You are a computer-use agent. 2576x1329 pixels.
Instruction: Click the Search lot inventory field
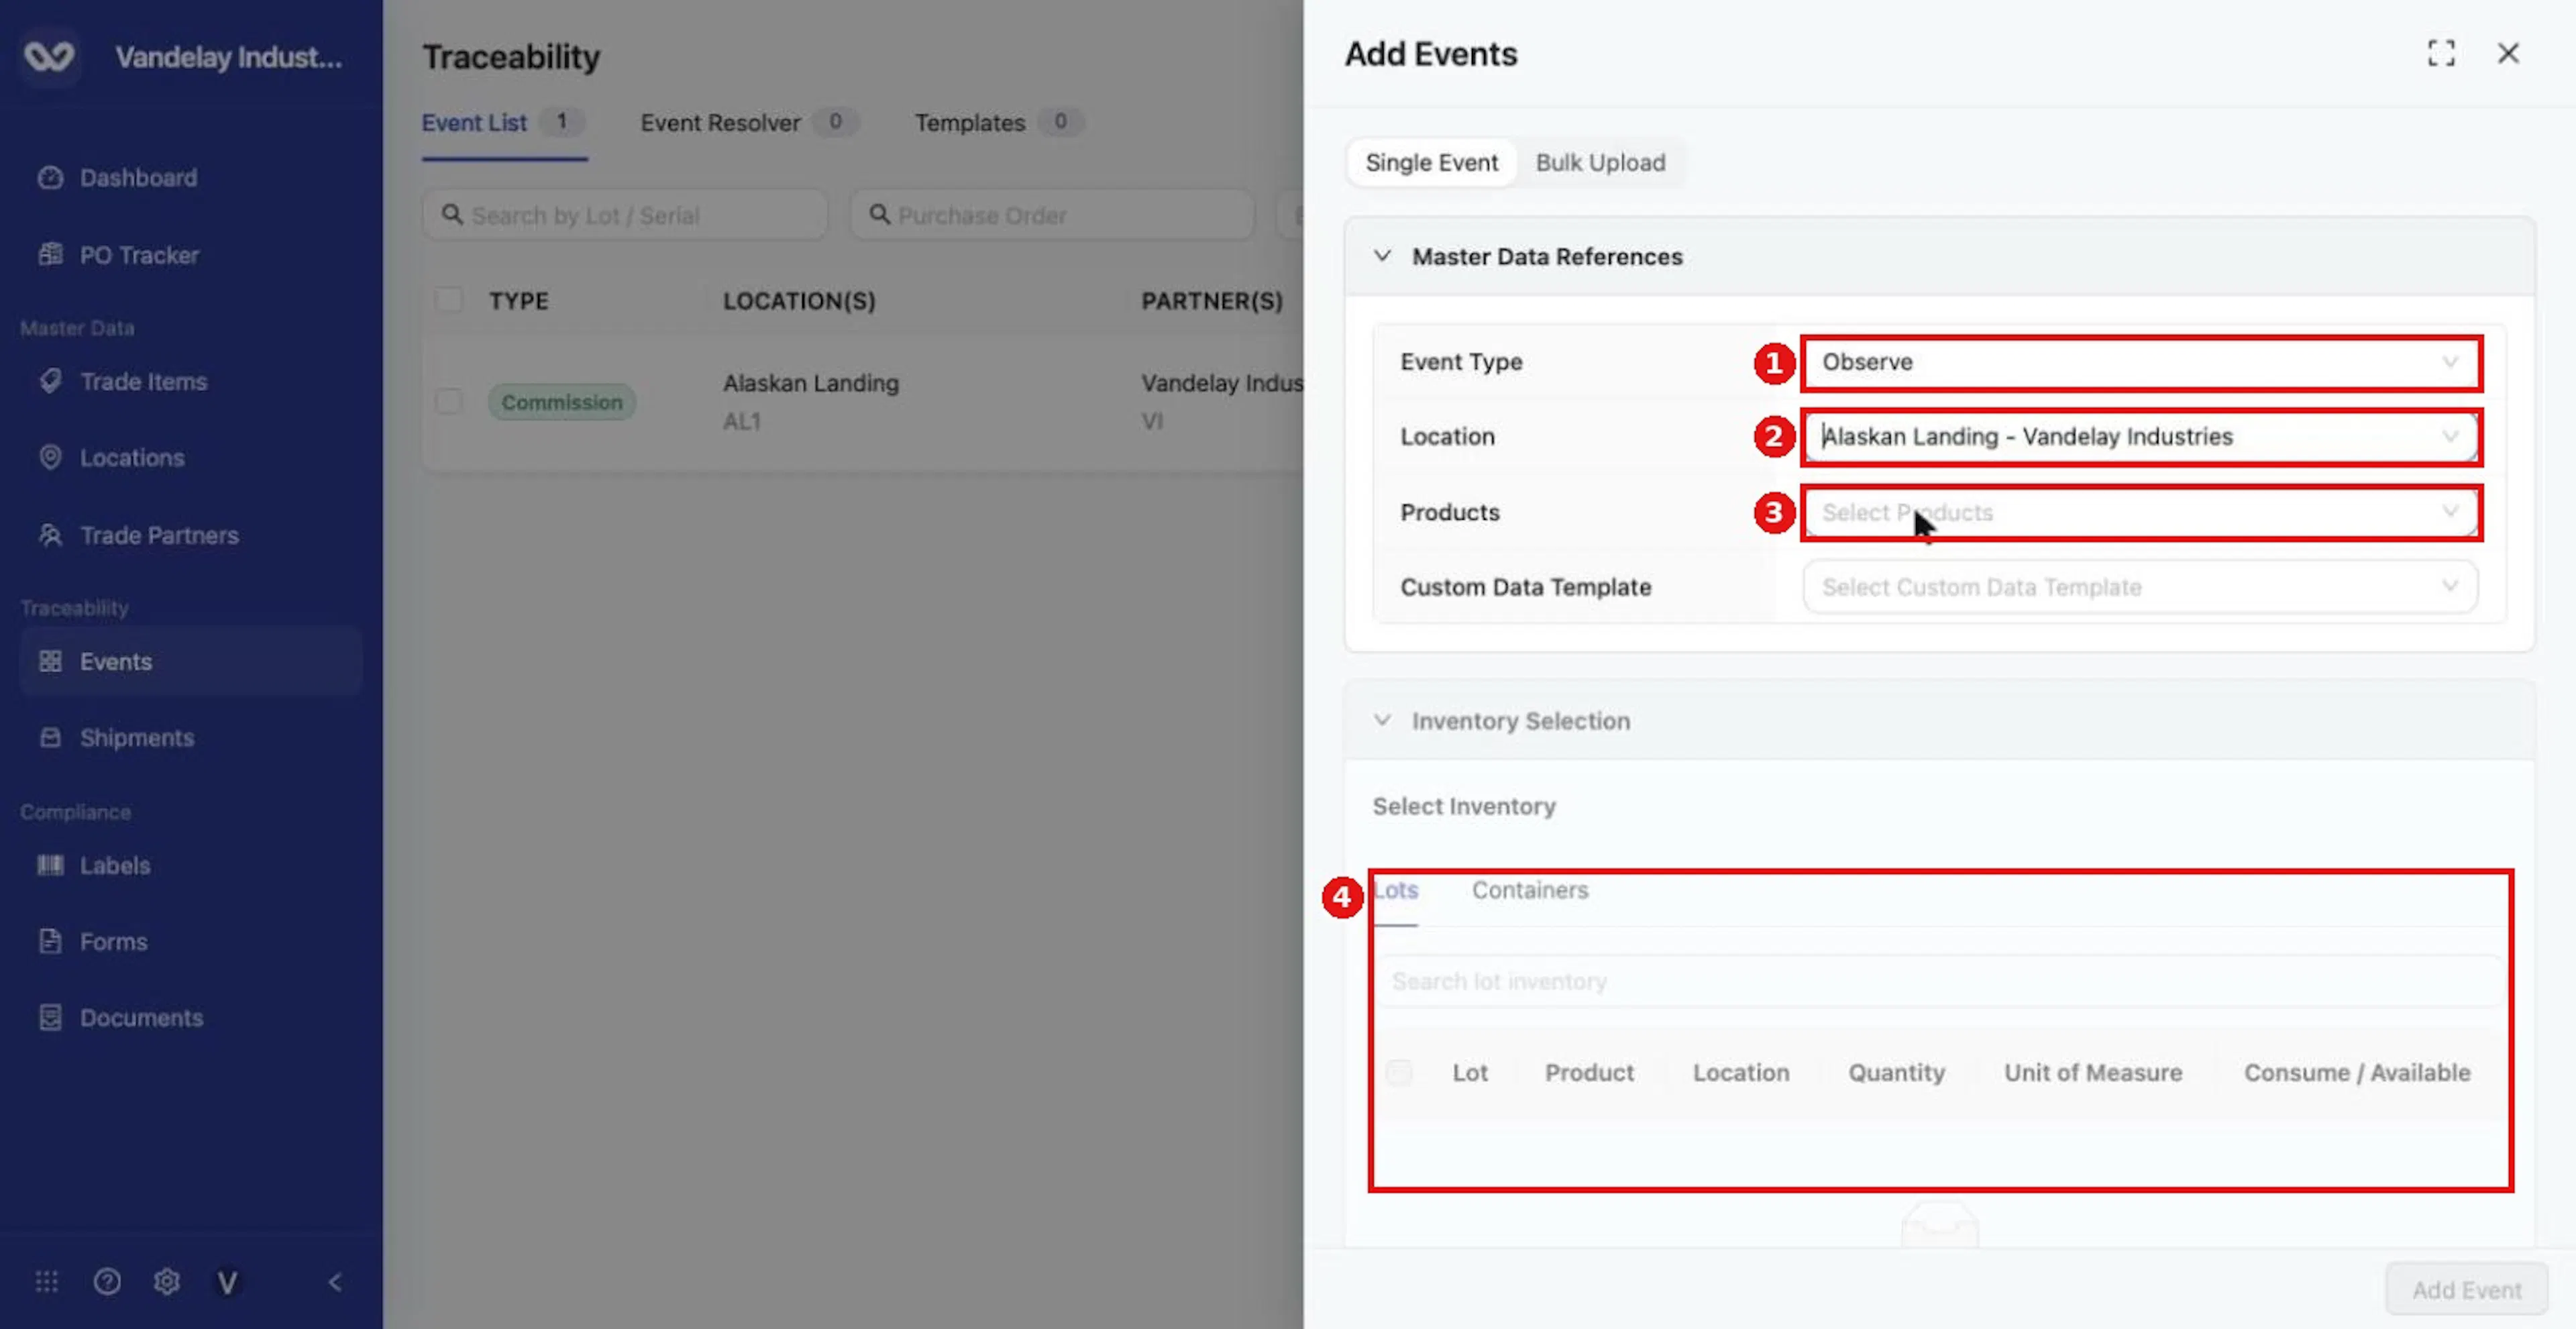pyautogui.click(x=1938, y=981)
